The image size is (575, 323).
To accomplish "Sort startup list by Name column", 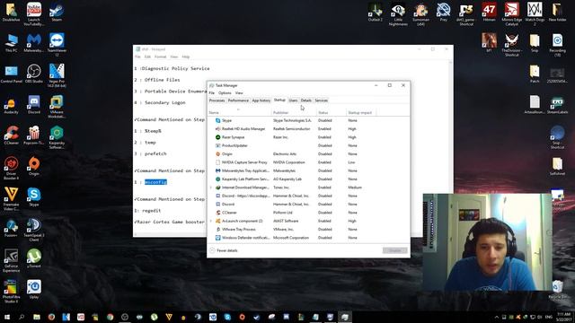I will (x=240, y=111).
